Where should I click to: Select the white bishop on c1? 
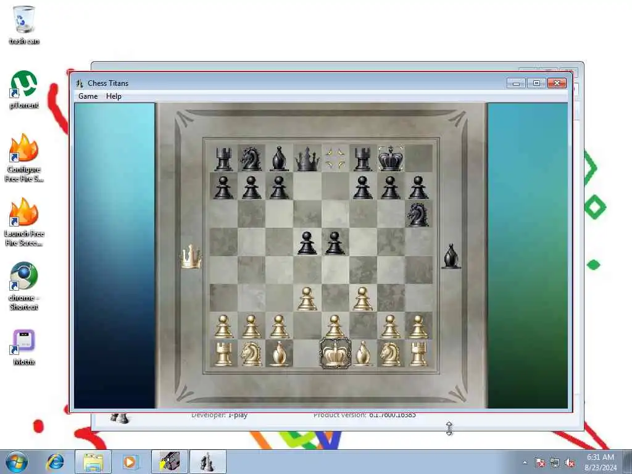pos(279,354)
